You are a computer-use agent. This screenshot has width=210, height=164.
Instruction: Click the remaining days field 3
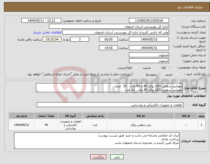click(x=80, y=39)
